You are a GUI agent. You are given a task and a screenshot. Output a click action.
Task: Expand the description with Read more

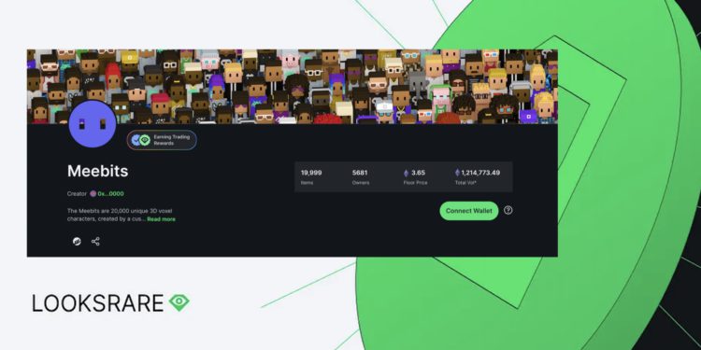[x=162, y=219]
